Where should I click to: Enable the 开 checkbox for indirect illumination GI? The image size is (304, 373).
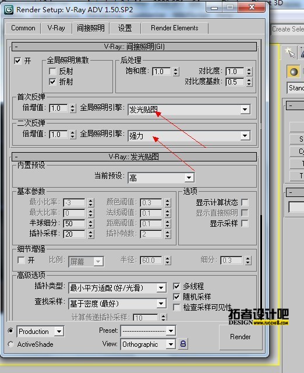pos(17,61)
